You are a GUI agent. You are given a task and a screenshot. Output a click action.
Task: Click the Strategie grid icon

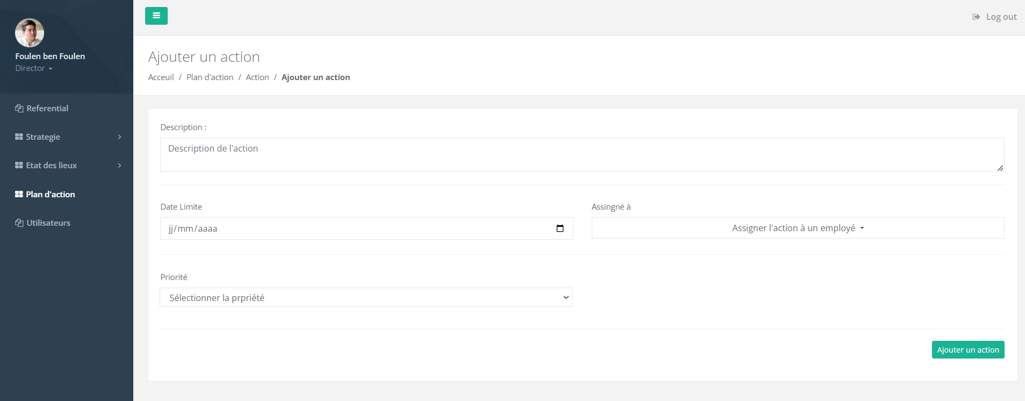pos(19,137)
